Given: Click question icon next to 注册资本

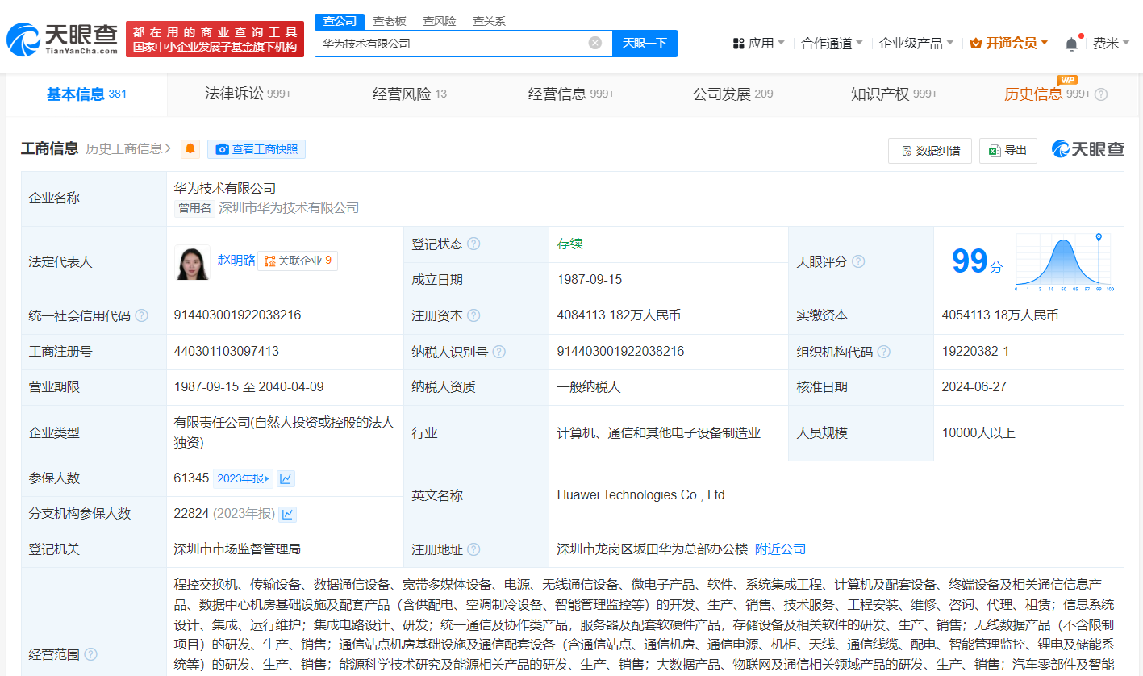Looking at the screenshot, I should coord(473,315).
